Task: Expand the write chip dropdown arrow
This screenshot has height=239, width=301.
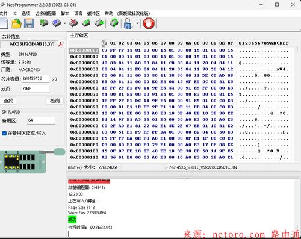Action: pyautogui.click(x=64, y=23)
